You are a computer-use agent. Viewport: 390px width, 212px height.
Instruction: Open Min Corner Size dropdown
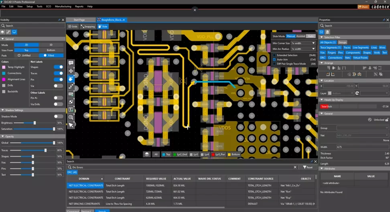[x=303, y=43]
